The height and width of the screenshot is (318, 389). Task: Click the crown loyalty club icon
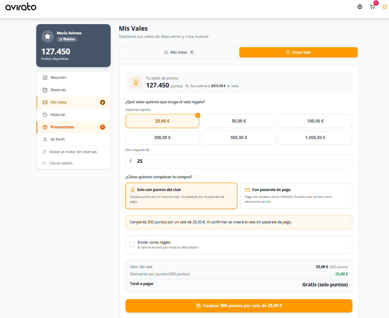tap(385, 7)
